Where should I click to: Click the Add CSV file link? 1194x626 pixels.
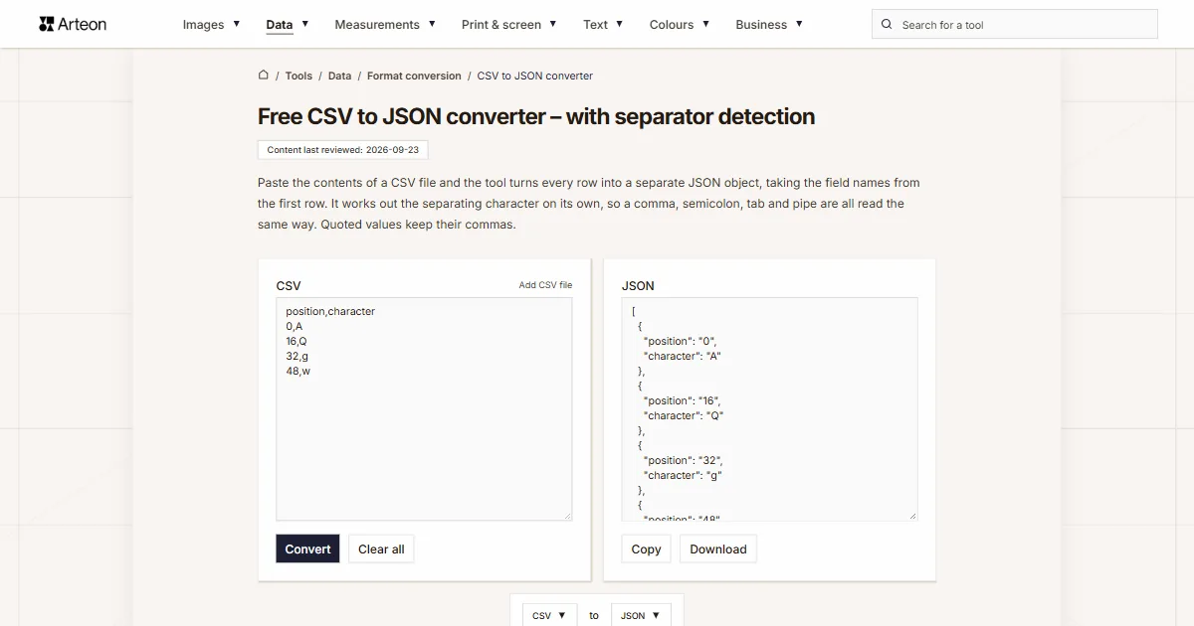click(545, 285)
